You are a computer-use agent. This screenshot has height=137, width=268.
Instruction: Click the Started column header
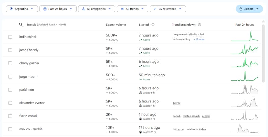point(144,25)
